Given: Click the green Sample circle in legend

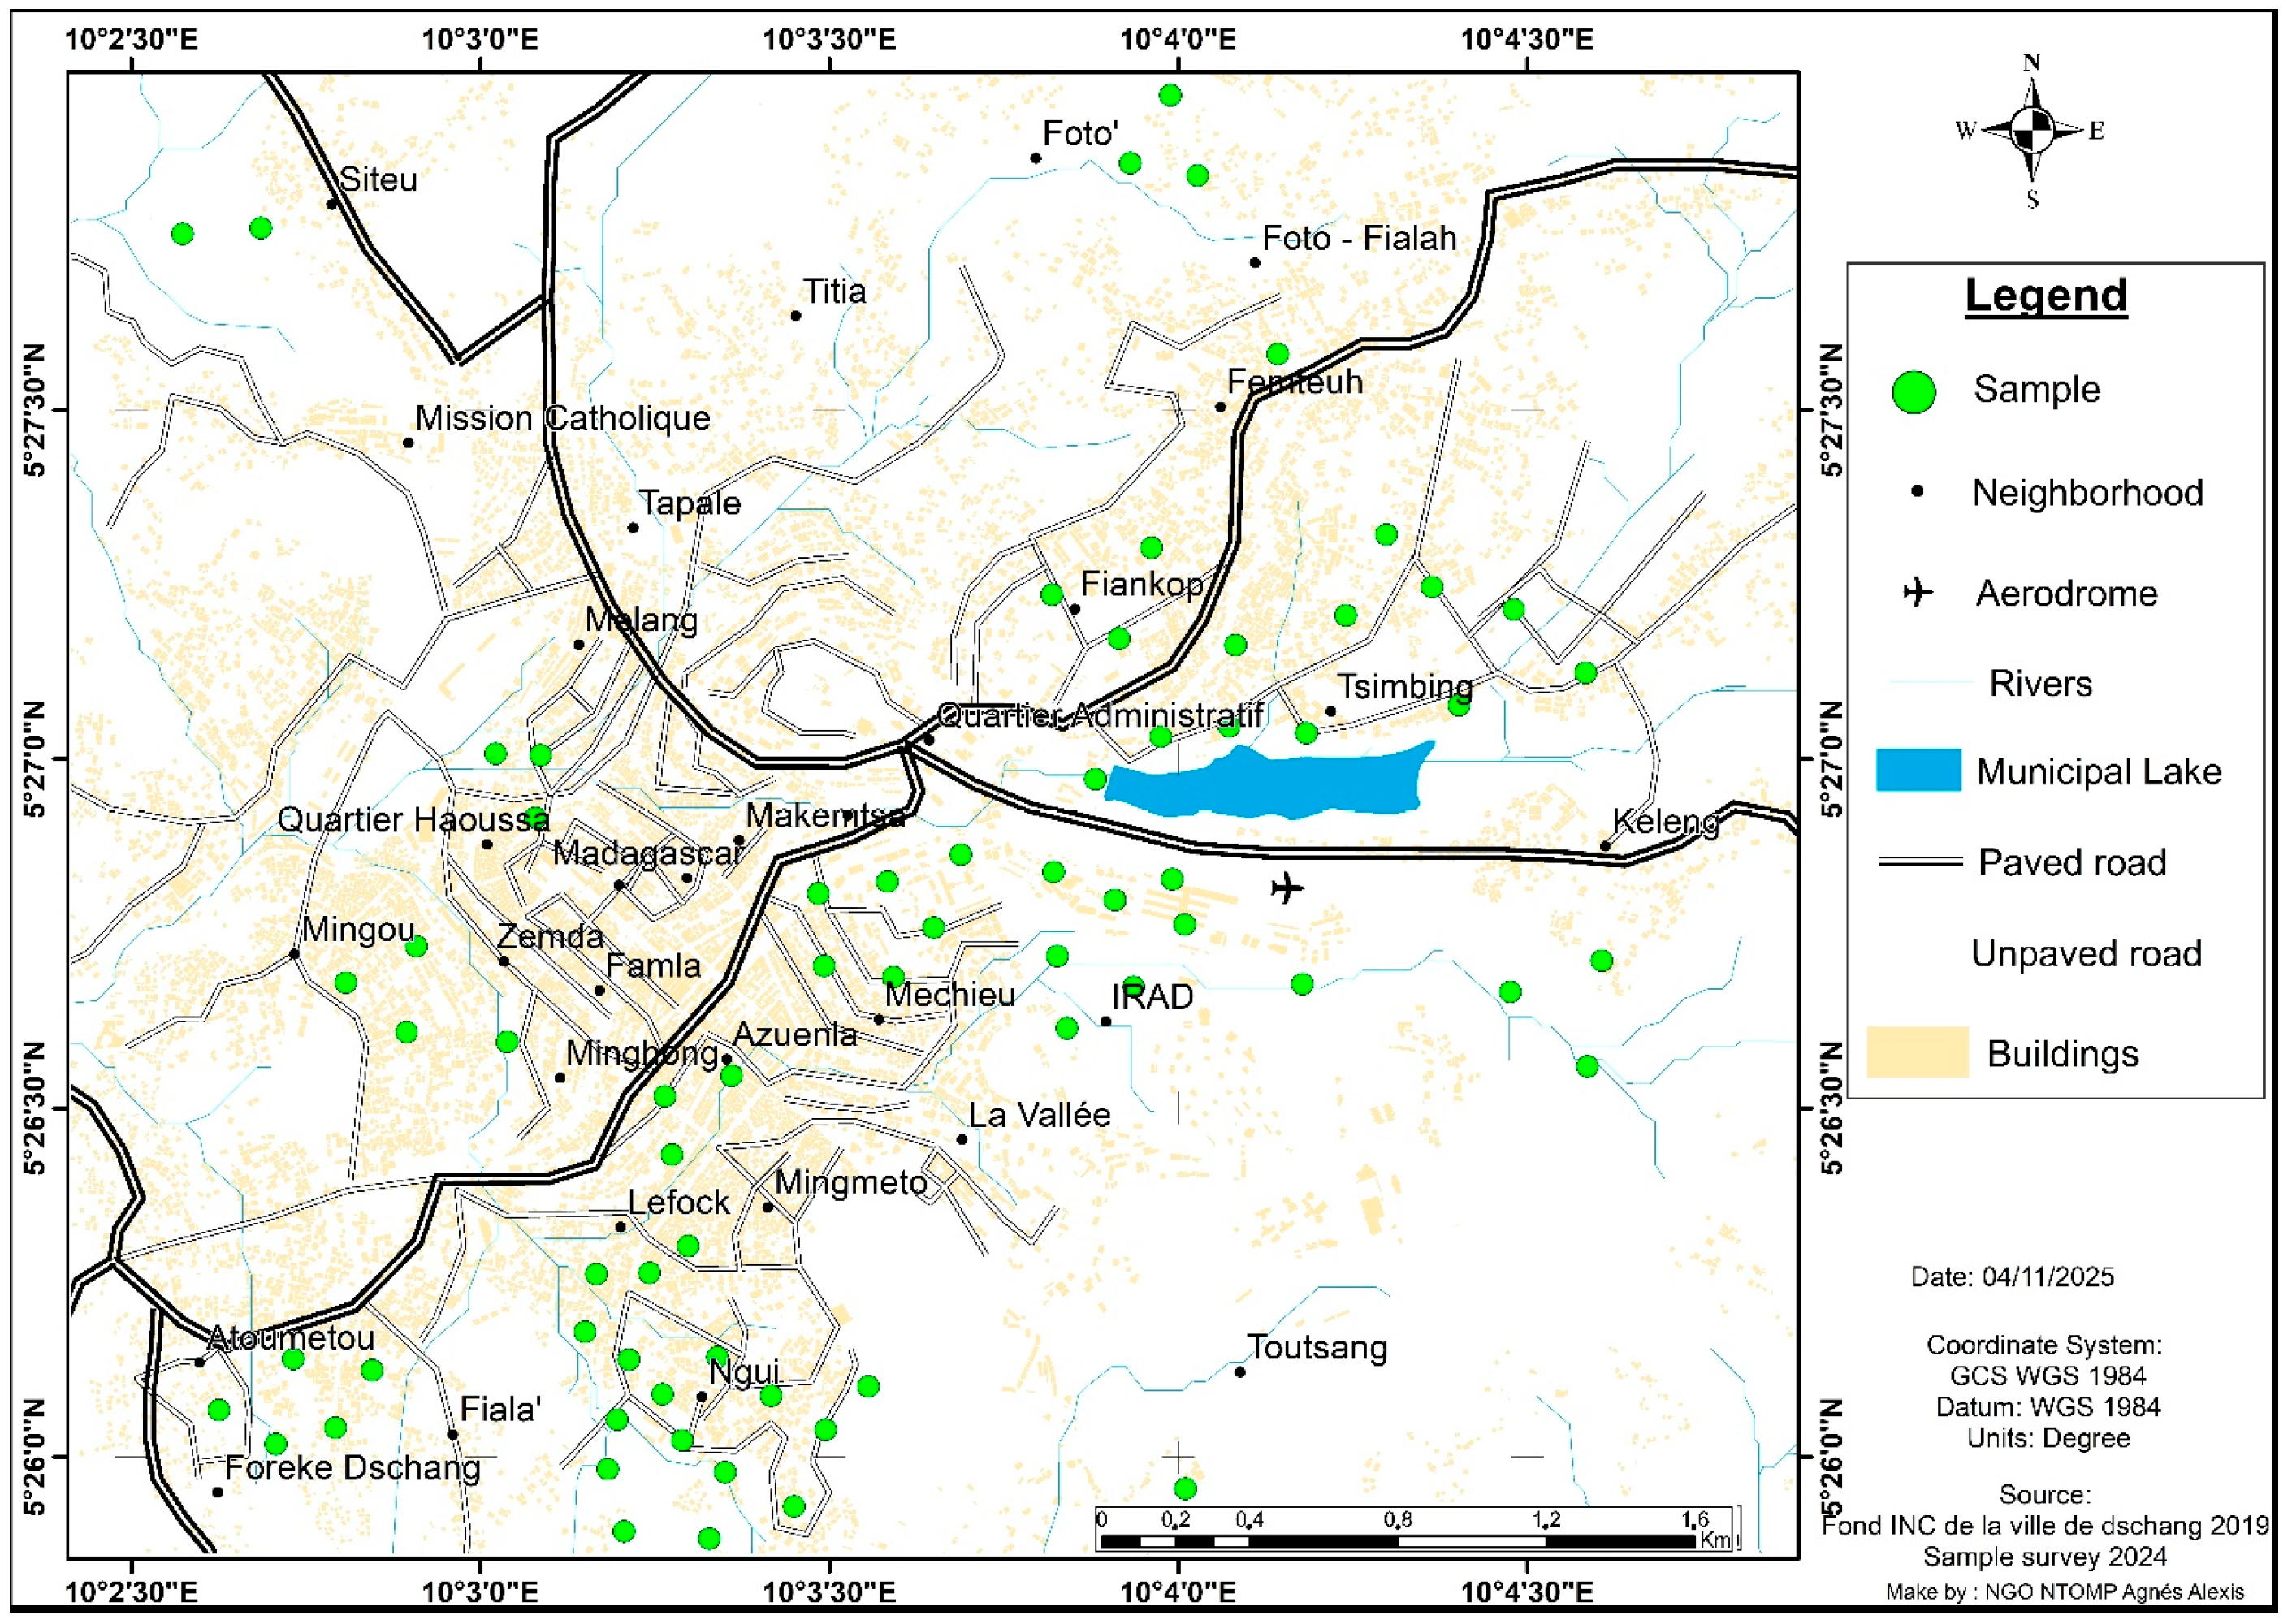Looking at the screenshot, I should click(x=1914, y=391).
